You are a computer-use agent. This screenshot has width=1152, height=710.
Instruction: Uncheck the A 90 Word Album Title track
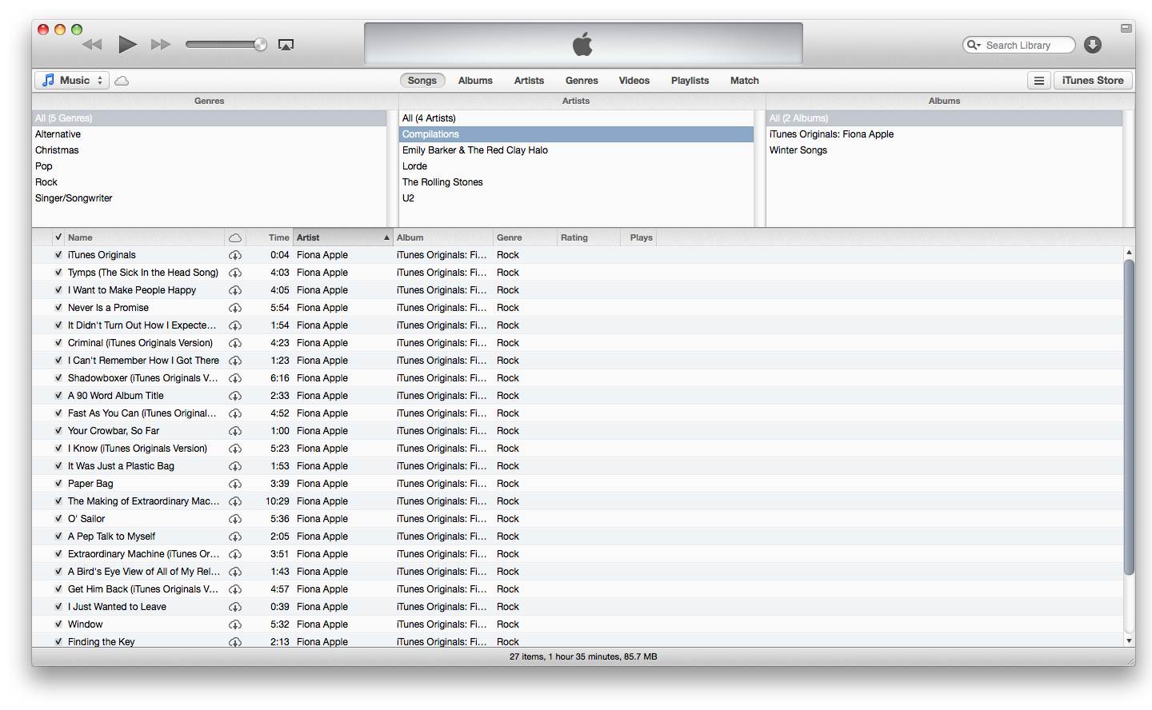click(58, 396)
